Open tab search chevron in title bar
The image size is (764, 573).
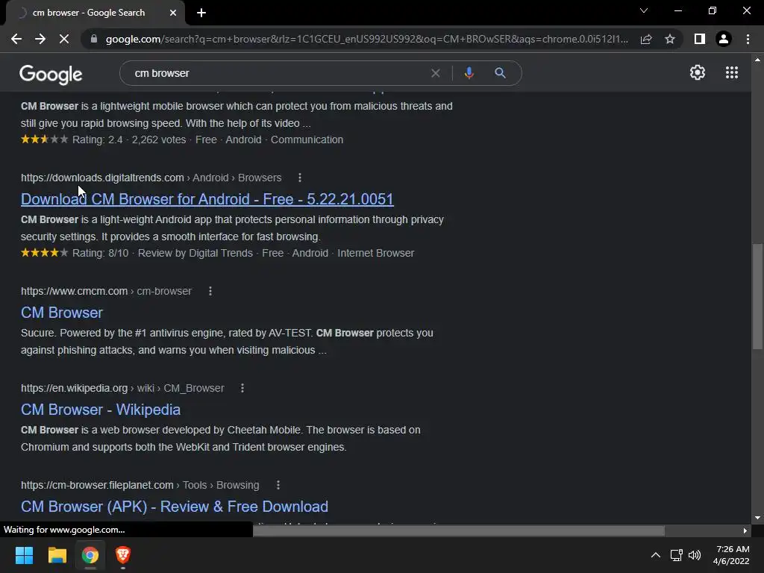point(644,10)
